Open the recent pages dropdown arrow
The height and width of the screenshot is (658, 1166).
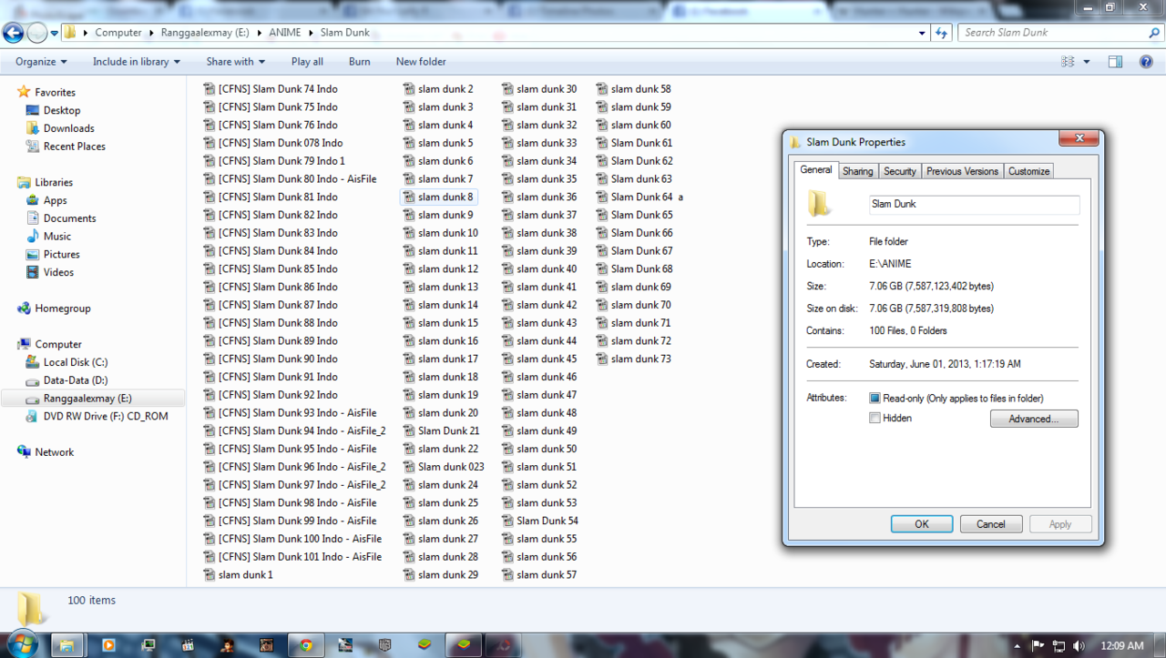pos(55,34)
